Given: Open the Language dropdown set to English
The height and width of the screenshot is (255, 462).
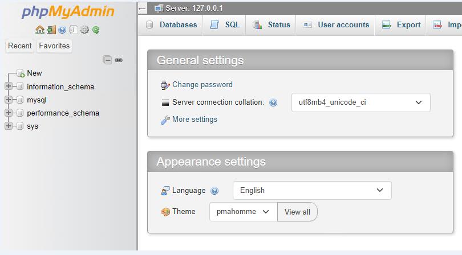Looking at the screenshot, I should click(312, 190).
